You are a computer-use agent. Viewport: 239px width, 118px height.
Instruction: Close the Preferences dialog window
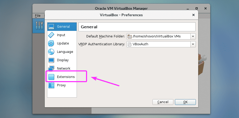[193, 15]
